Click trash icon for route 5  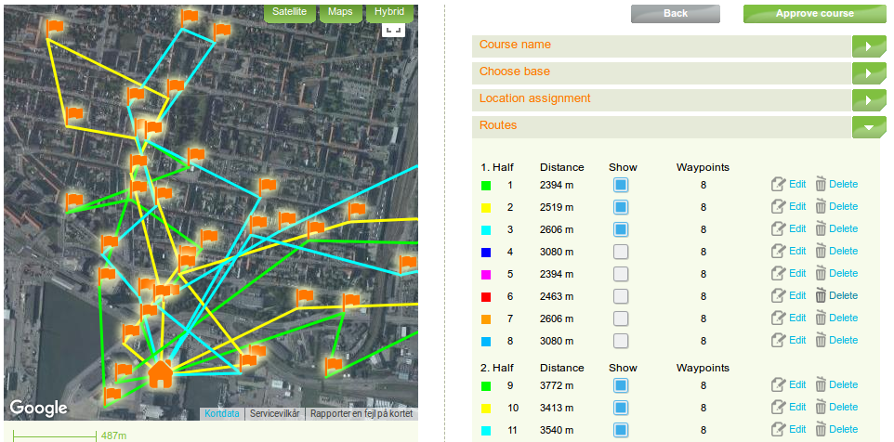coord(821,273)
